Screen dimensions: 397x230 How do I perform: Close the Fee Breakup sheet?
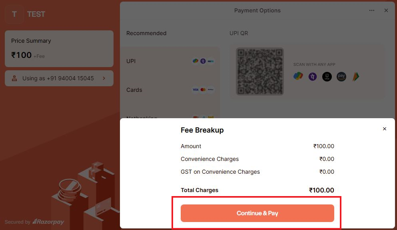pyautogui.click(x=384, y=129)
